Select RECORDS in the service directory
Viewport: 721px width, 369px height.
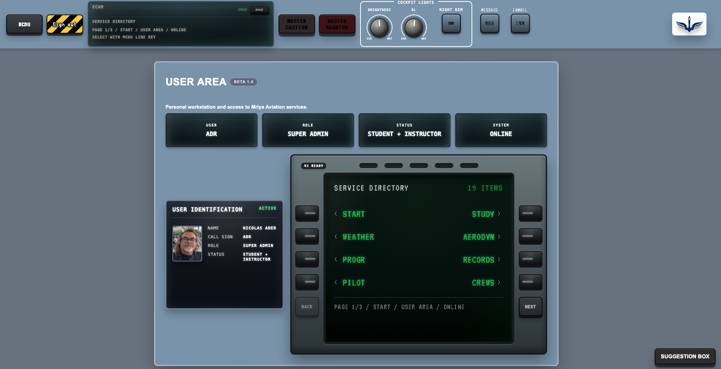(479, 260)
